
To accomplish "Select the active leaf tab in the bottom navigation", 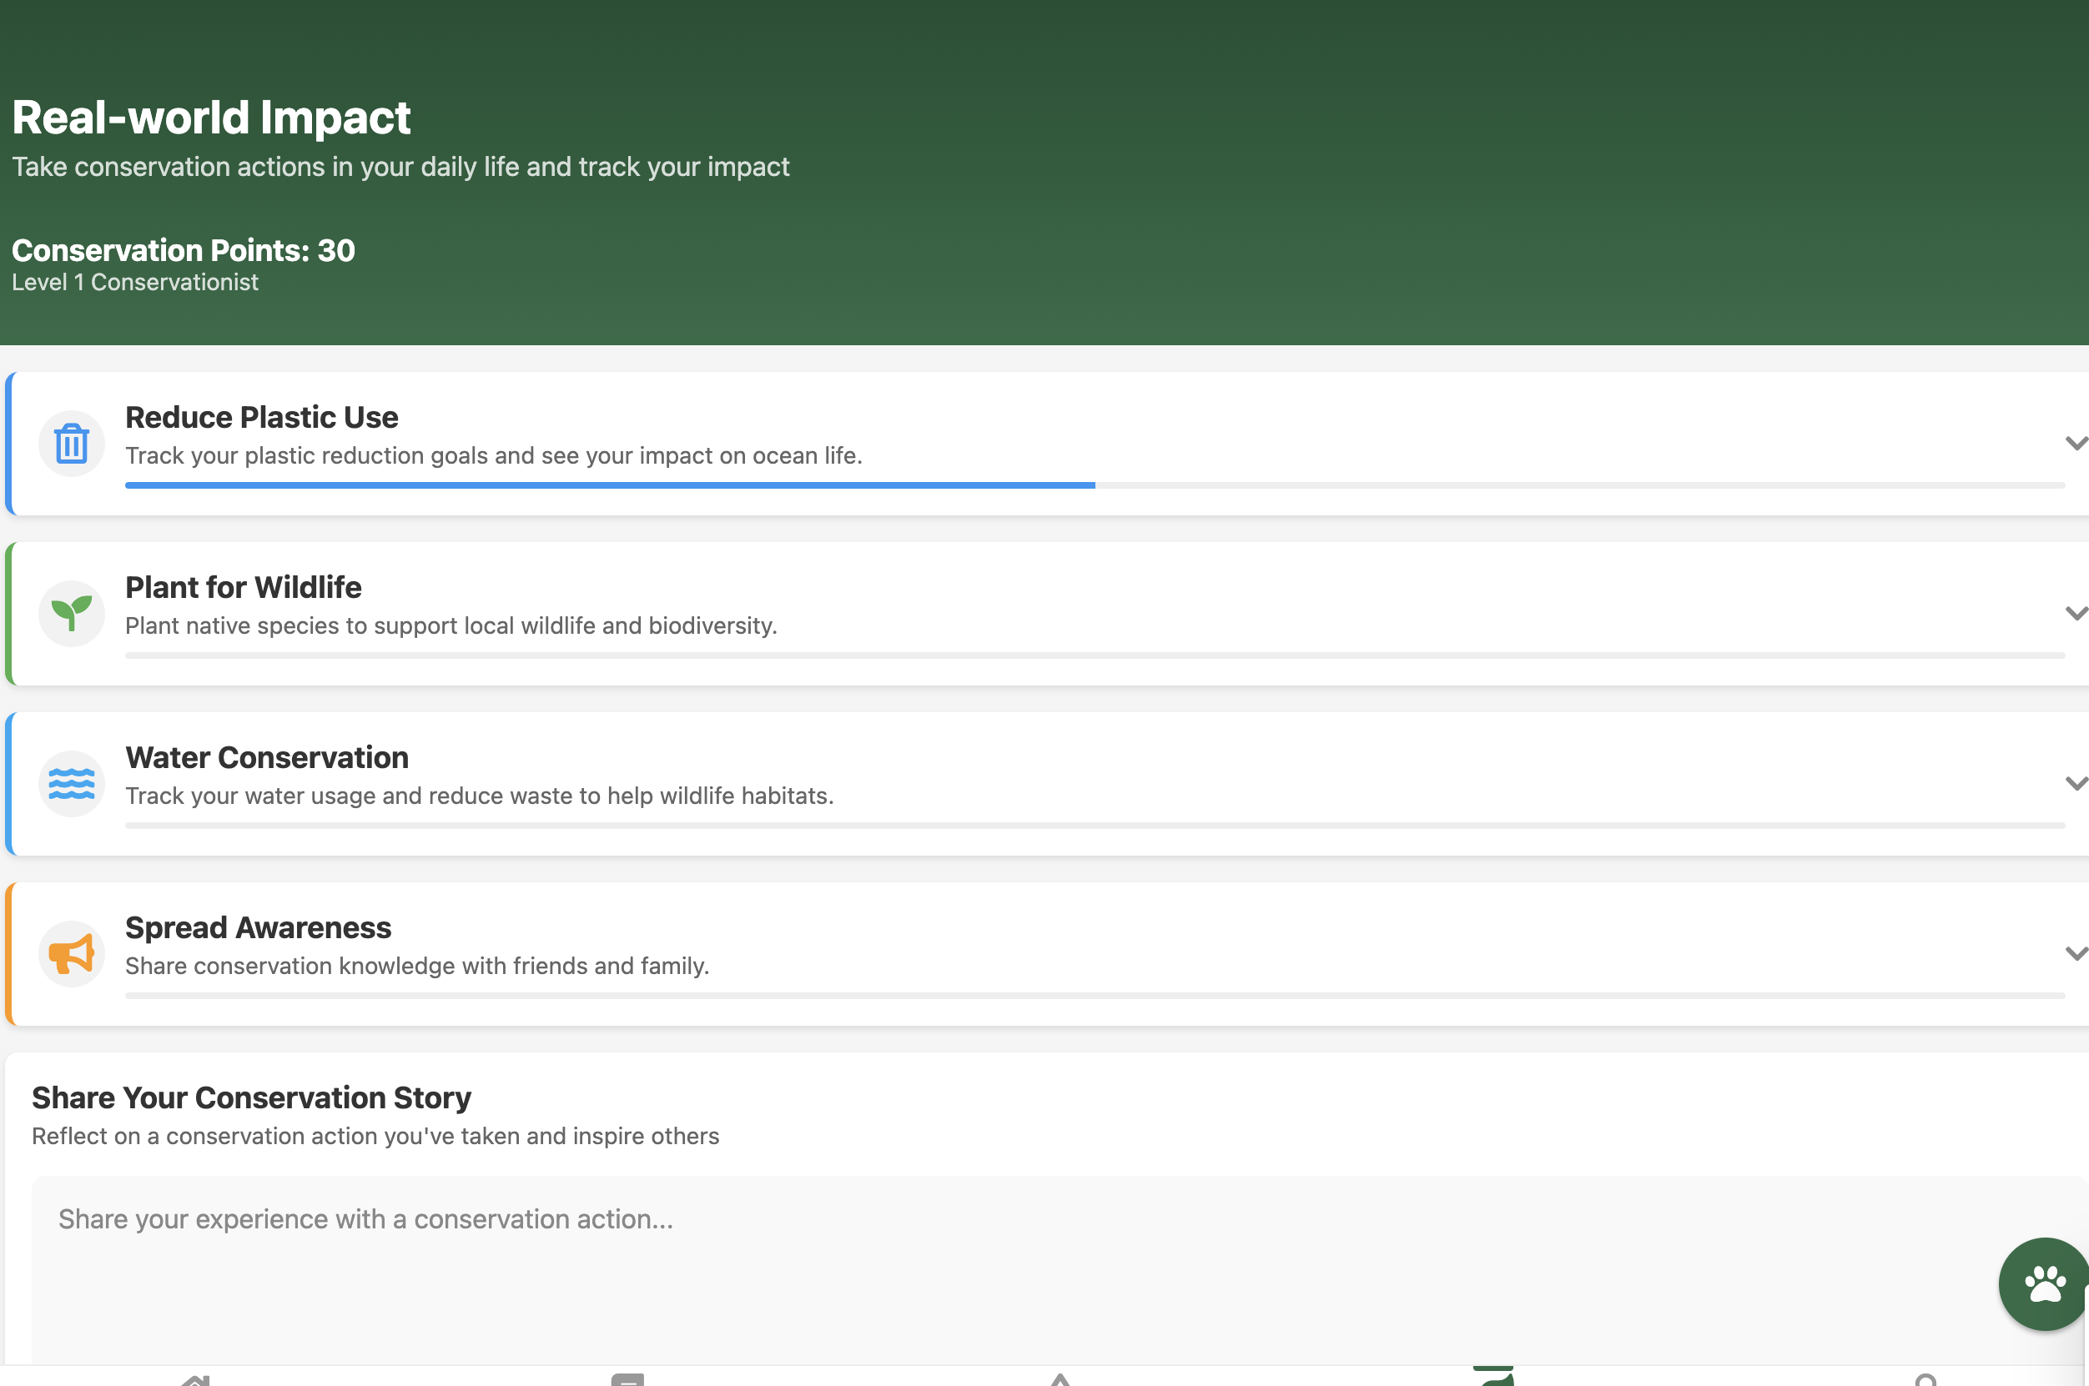I will [x=1493, y=1377].
